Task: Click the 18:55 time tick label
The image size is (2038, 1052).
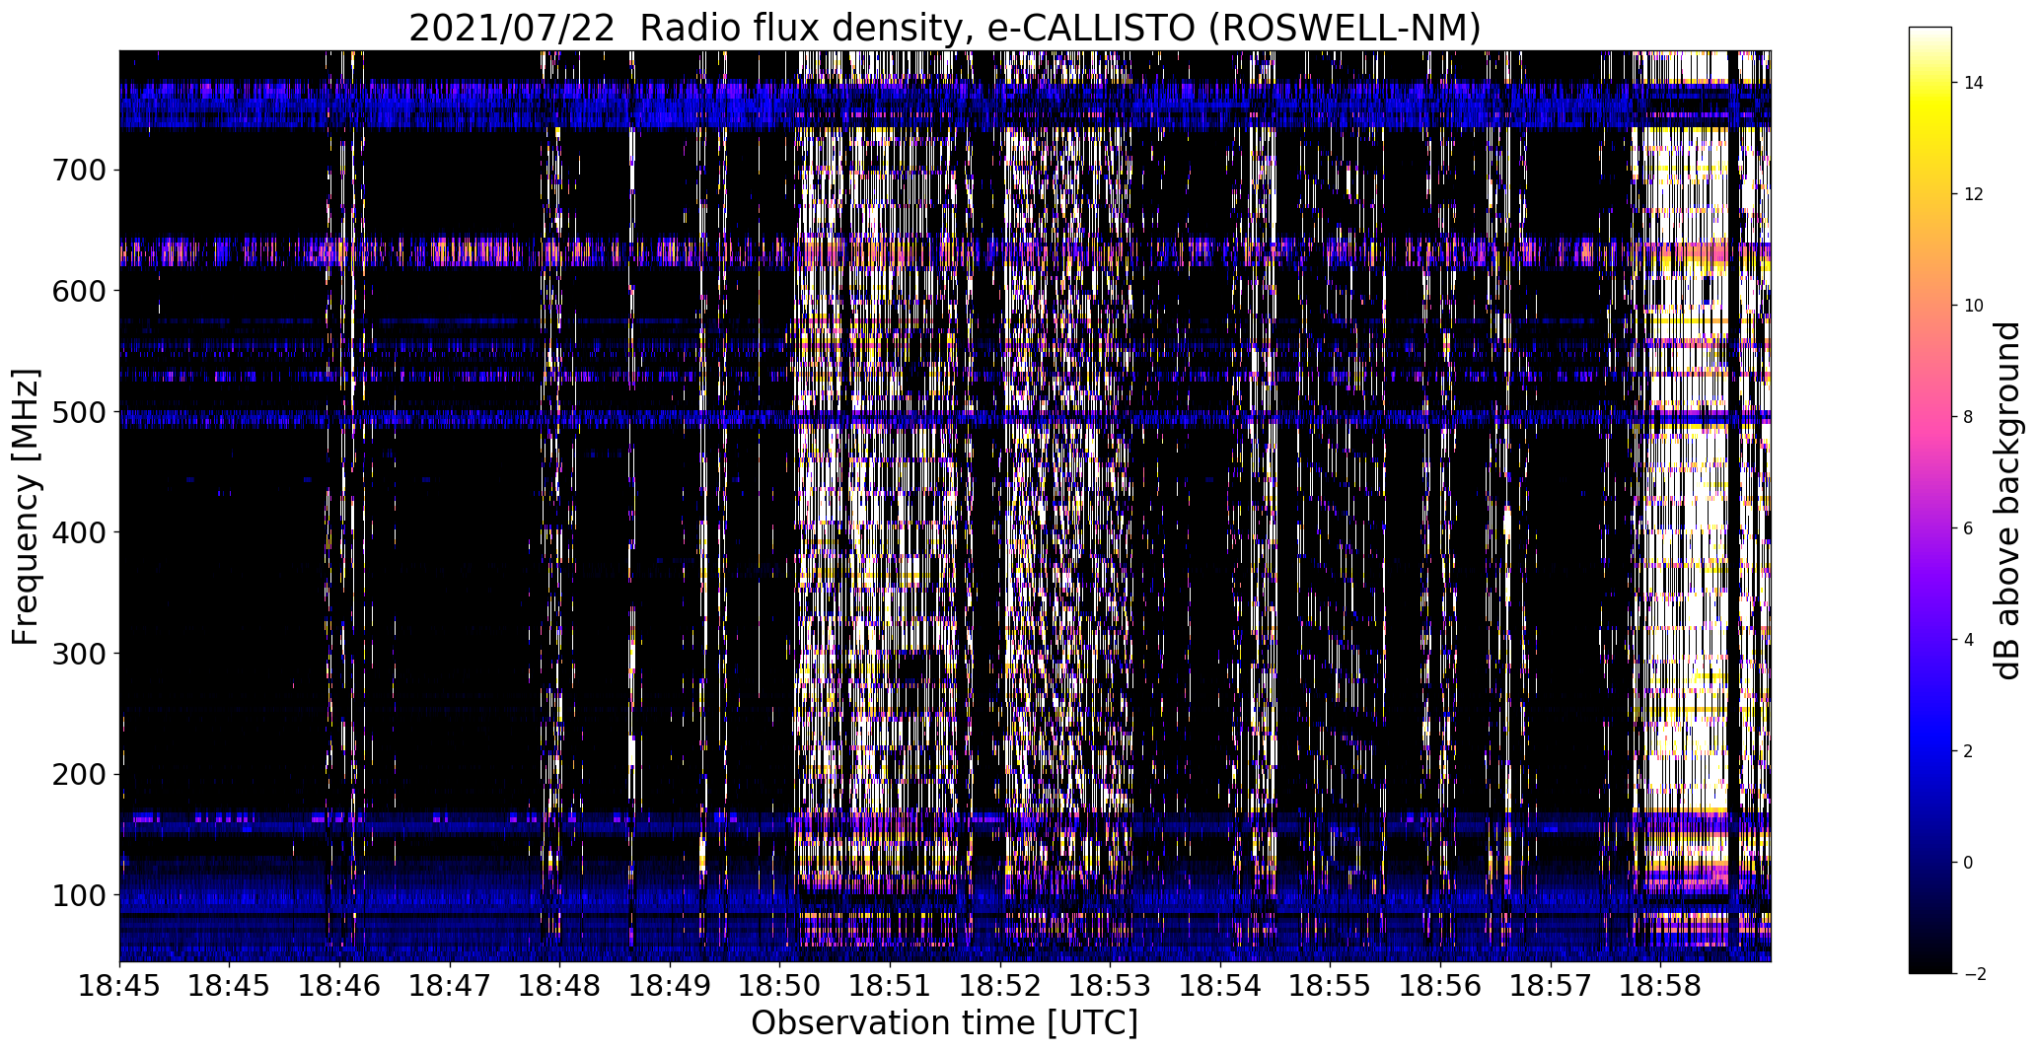Action: (x=1330, y=986)
